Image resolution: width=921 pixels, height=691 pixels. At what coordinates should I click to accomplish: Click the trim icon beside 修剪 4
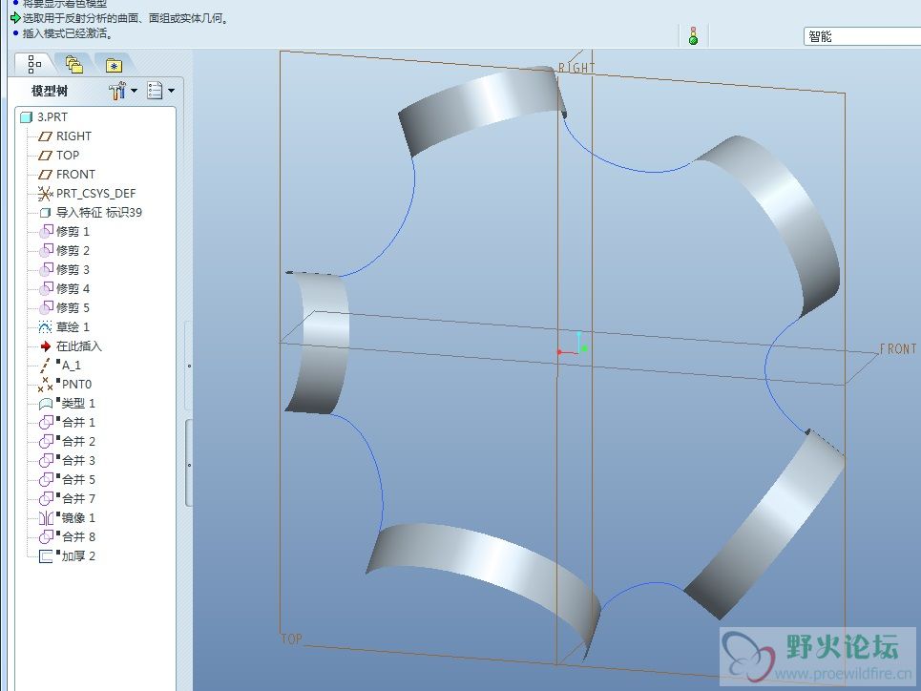(x=46, y=288)
